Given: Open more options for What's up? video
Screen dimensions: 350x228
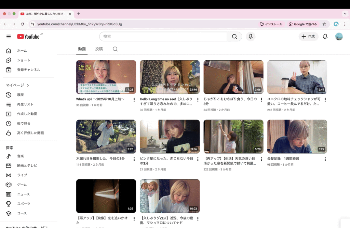Looking at the screenshot, I should pyautogui.click(x=134, y=100).
